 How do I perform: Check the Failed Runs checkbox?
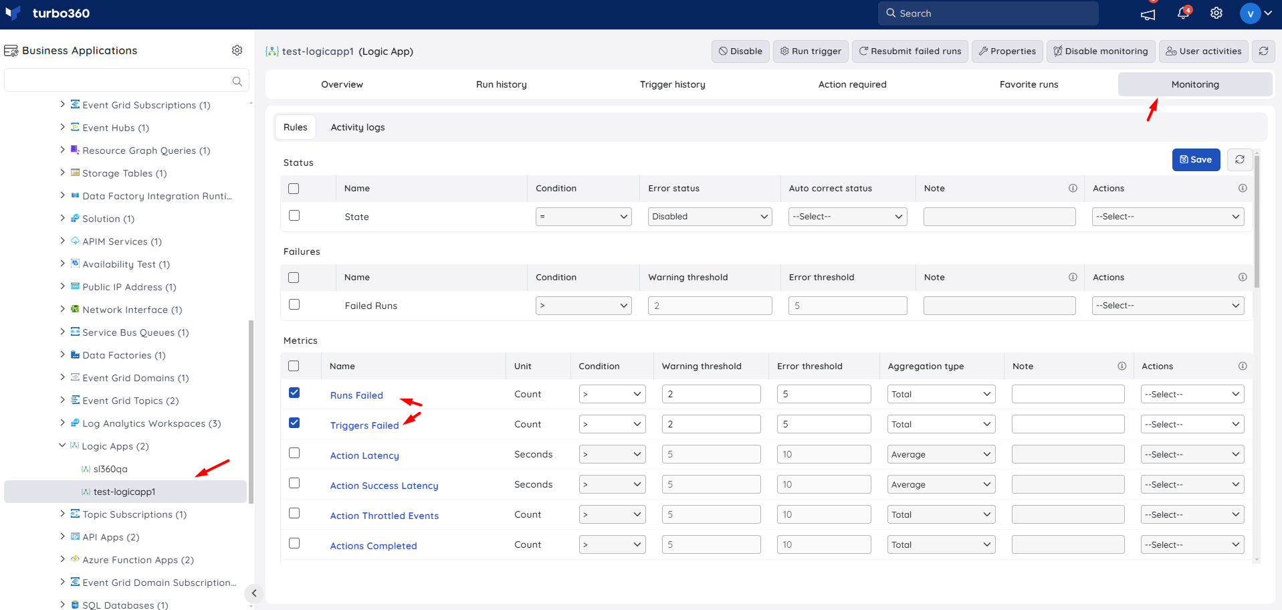[x=294, y=304]
